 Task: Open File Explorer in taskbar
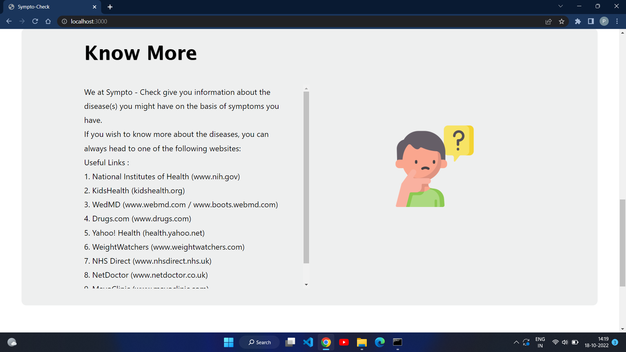coord(362,342)
